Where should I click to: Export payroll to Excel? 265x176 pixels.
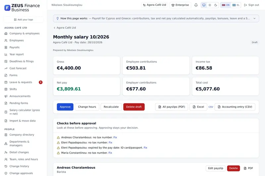point(198,107)
